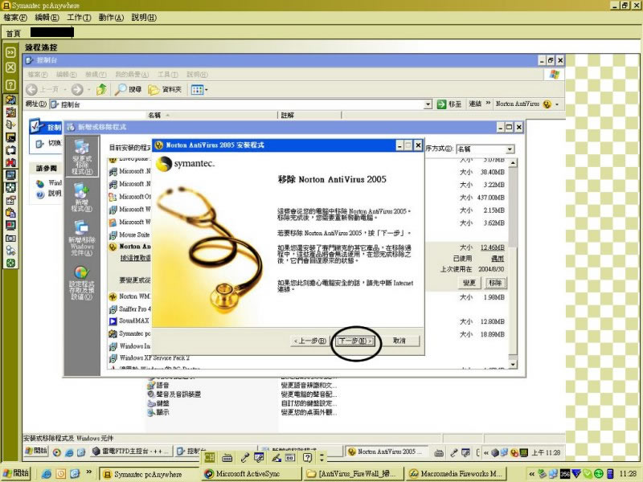Image resolution: width=643 pixels, height=482 pixels.
Task: Click 下一步 in Norton AntiVirus 2005 setup dialog
Action: pos(355,341)
